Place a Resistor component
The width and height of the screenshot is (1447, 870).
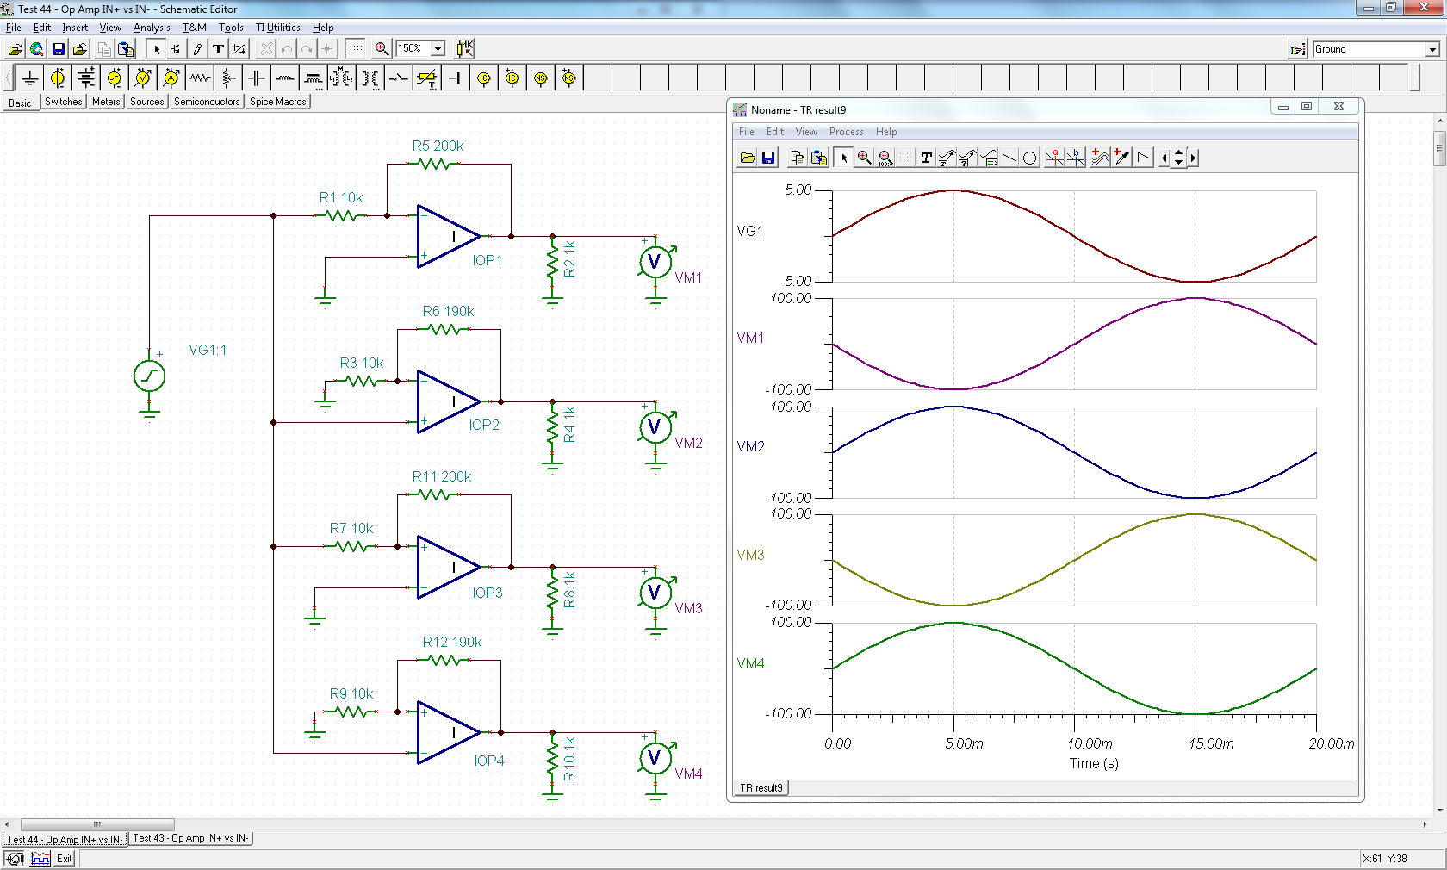click(200, 78)
